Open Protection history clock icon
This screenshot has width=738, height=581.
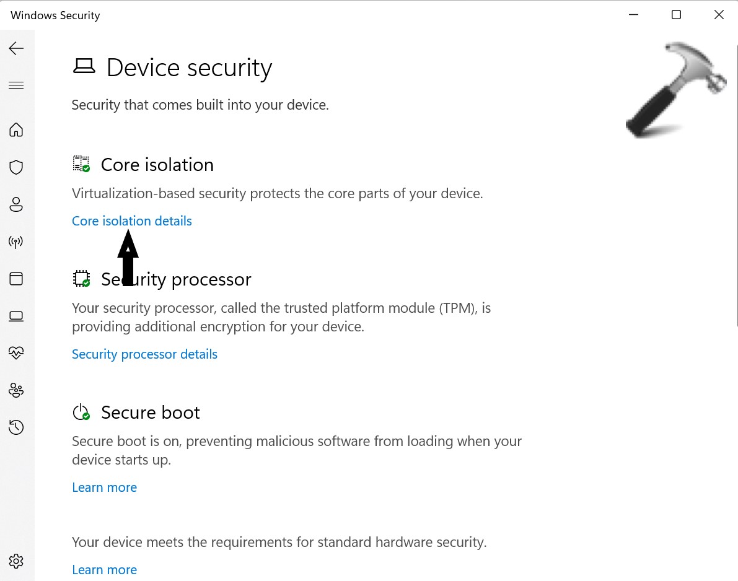[x=16, y=427]
